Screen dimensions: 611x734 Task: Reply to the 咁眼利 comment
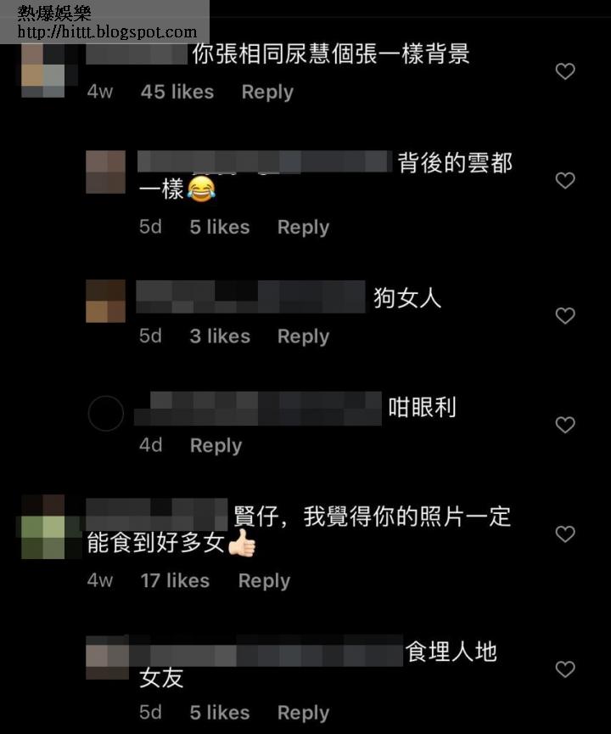tap(216, 446)
